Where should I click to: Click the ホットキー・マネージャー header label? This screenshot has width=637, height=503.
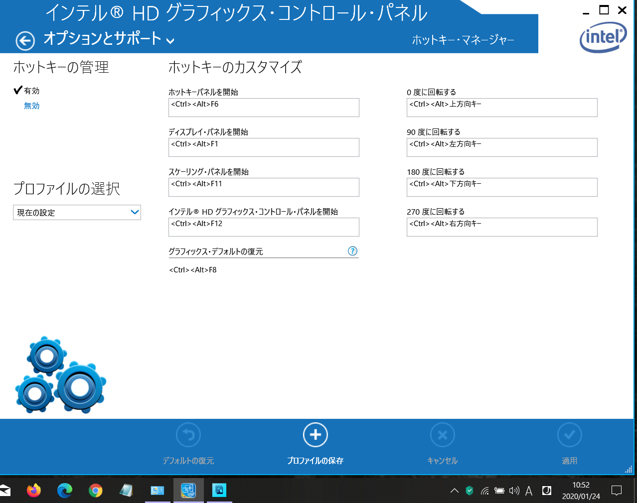click(463, 40)
